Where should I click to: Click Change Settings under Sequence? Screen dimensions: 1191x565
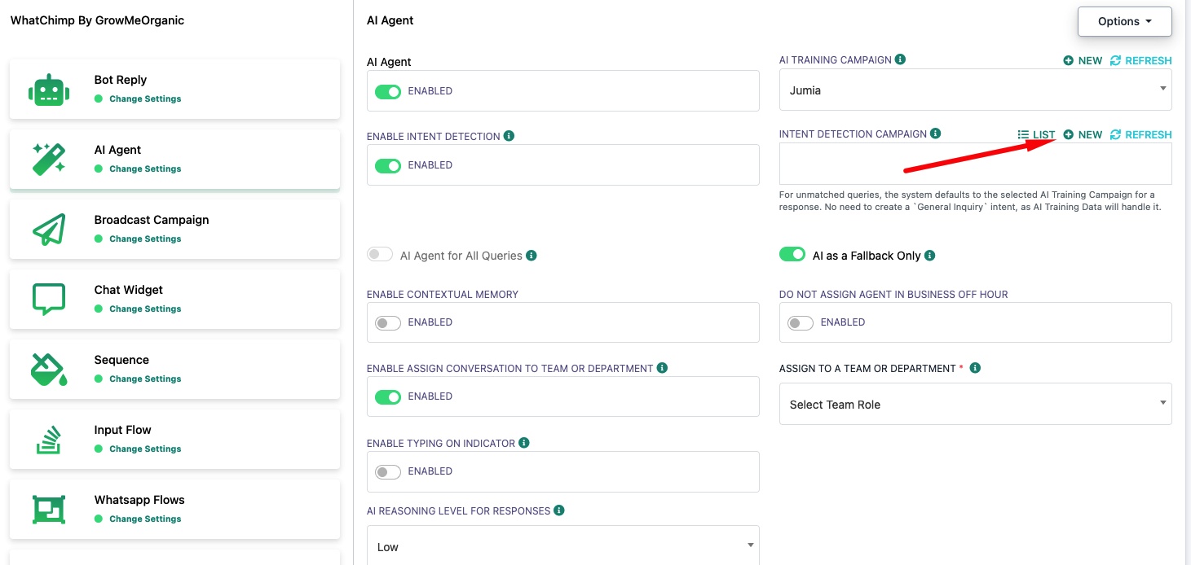[145, 379]
